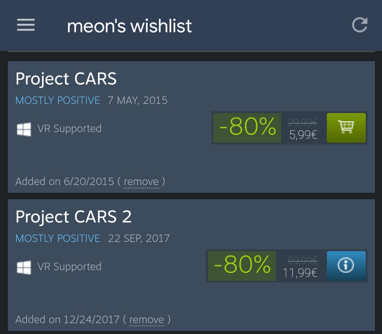
Task: Open the hamburger navigation menu
Action: (26, 25)
